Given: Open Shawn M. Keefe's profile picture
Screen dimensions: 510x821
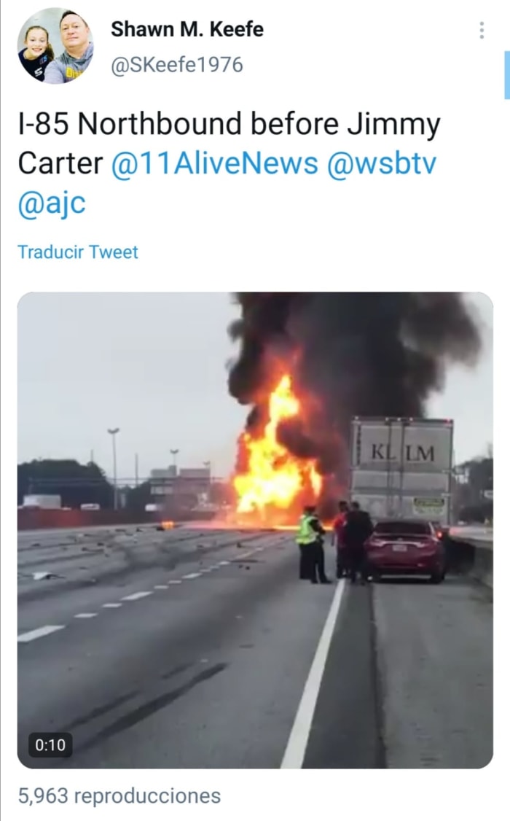Looking at the screenshot, I should point(55,46).
